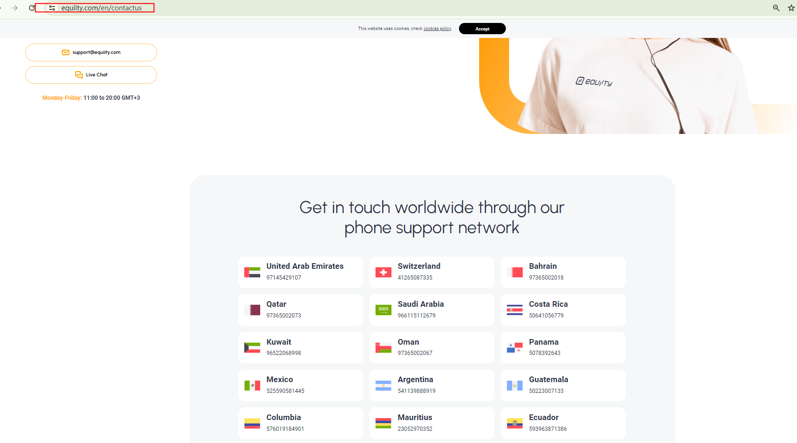Click the Switzerland country name
The image size is (797, 443).
[x=419, y=266]
